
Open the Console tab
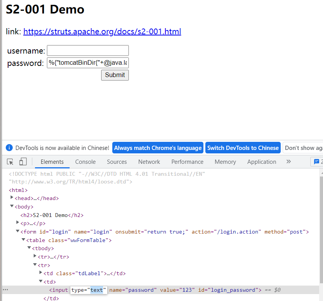tap(85, 162)
